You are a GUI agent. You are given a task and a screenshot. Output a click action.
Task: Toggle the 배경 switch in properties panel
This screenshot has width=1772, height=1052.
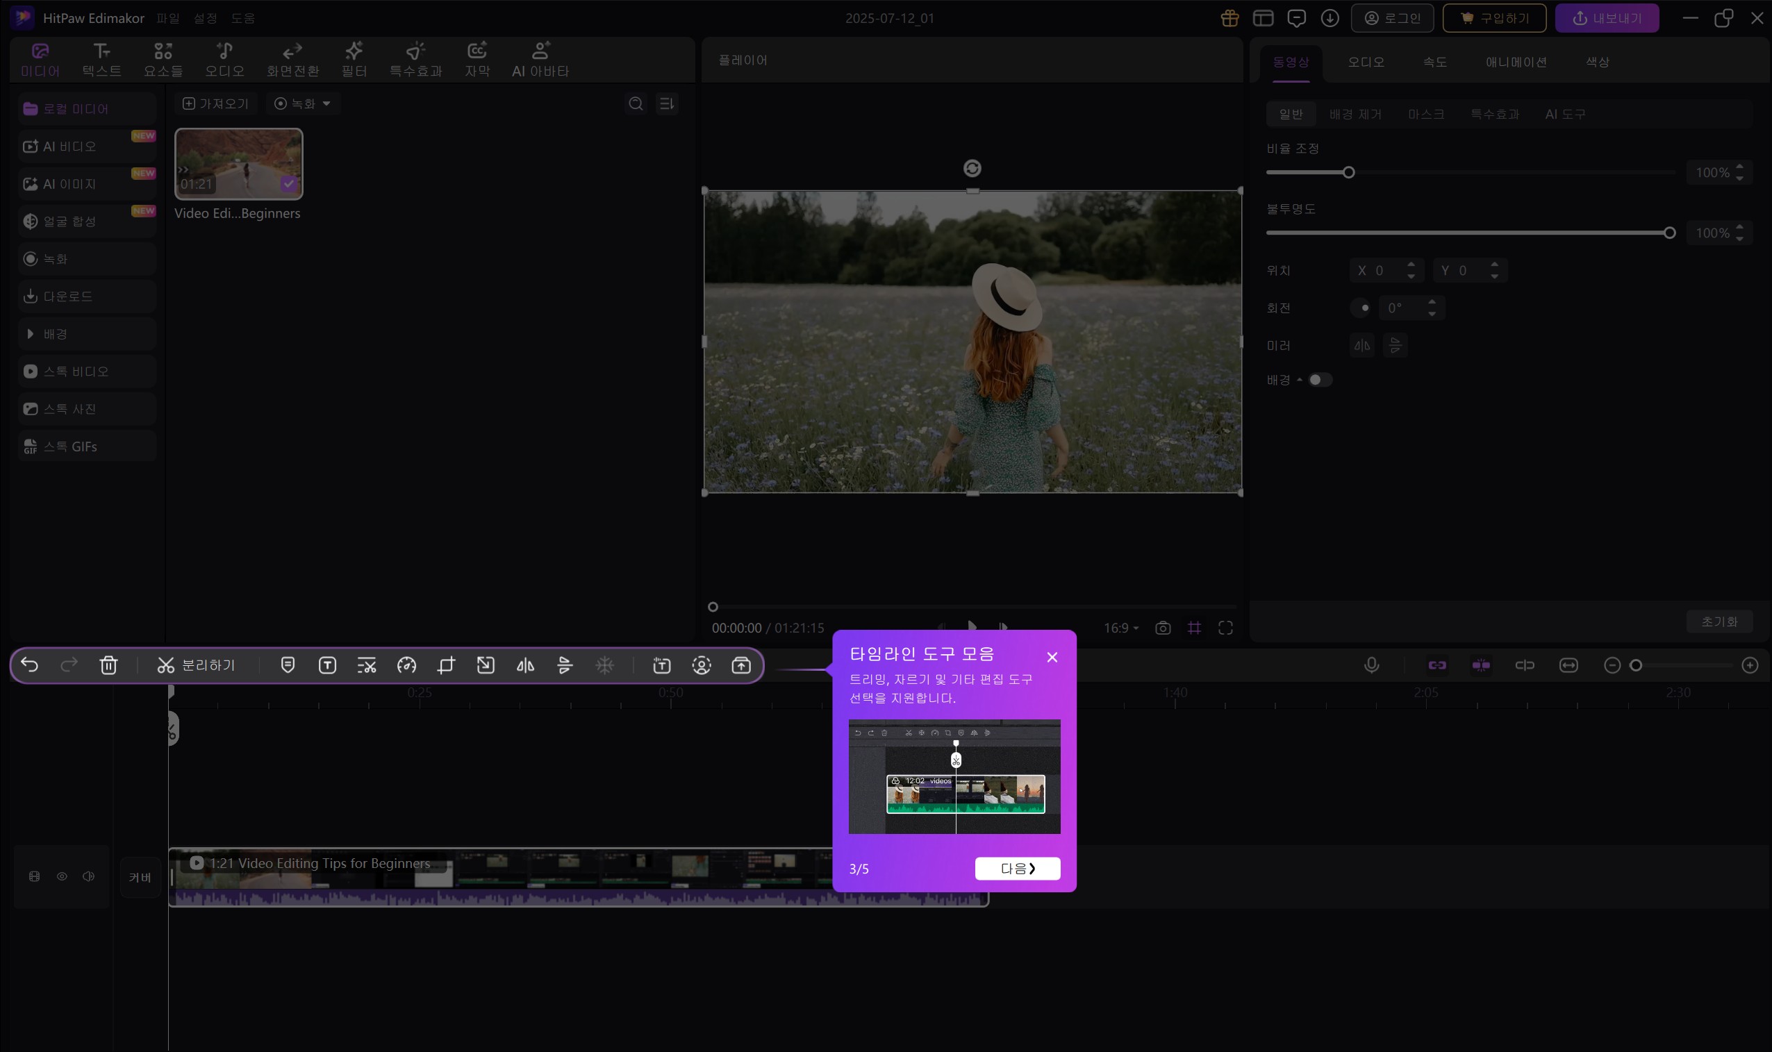(1320, 380)
